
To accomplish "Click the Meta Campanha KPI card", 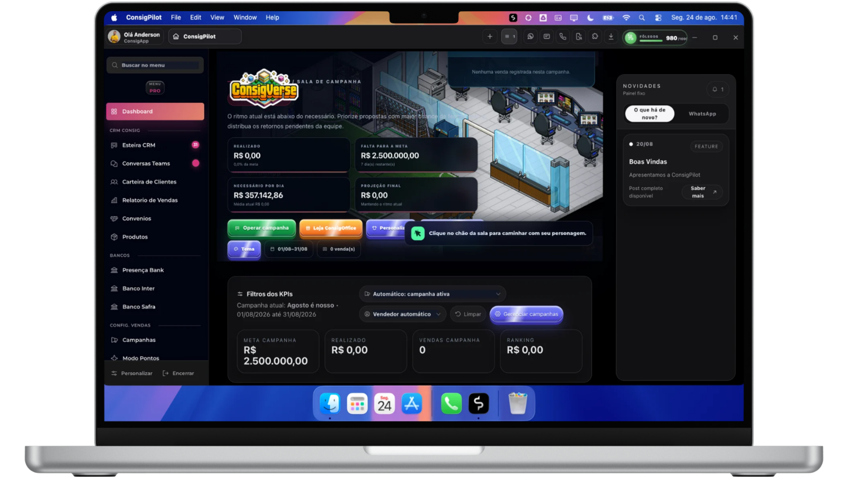I will (x=278, y=351).
